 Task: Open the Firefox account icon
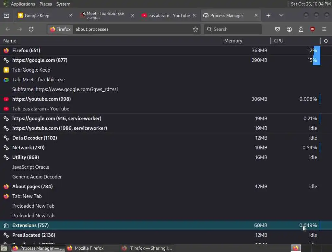coord(289,29)
